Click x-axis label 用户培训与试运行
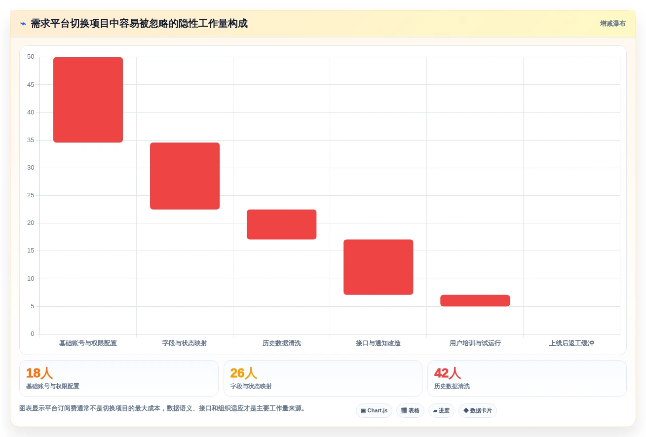The width and height of the screenshot is (646, 437). pyautogui.click(x=475, y=343)
